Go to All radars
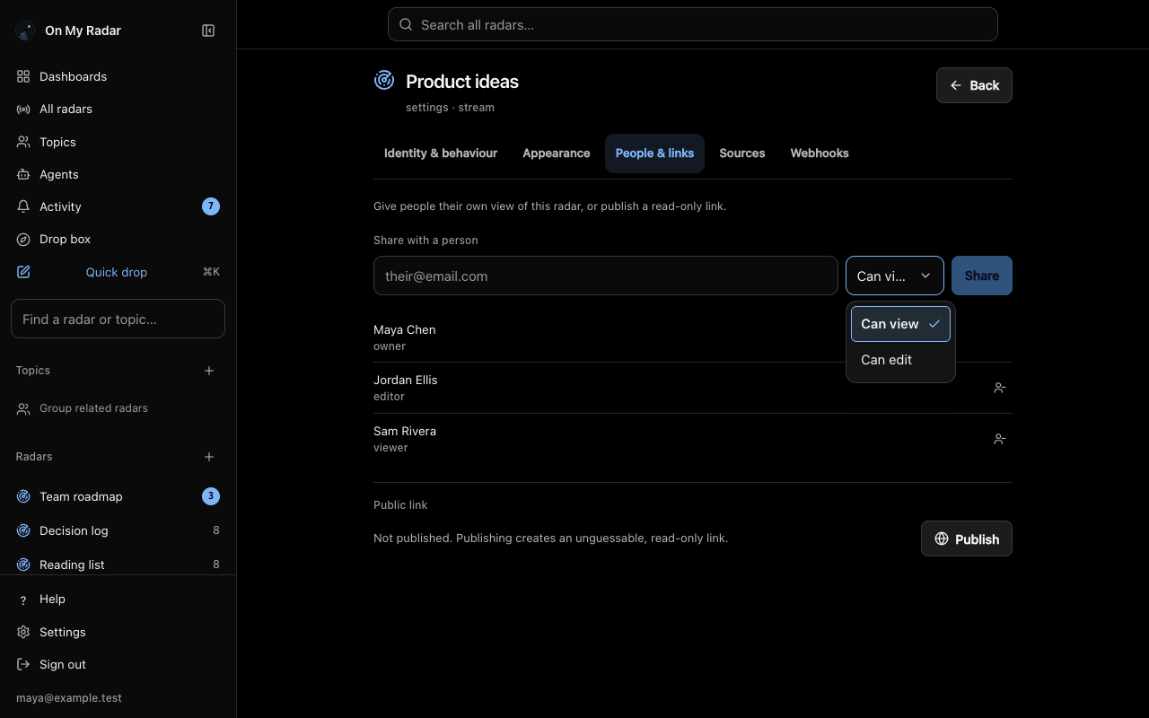This screenshot has width=1149, height=718. point(118,109)
